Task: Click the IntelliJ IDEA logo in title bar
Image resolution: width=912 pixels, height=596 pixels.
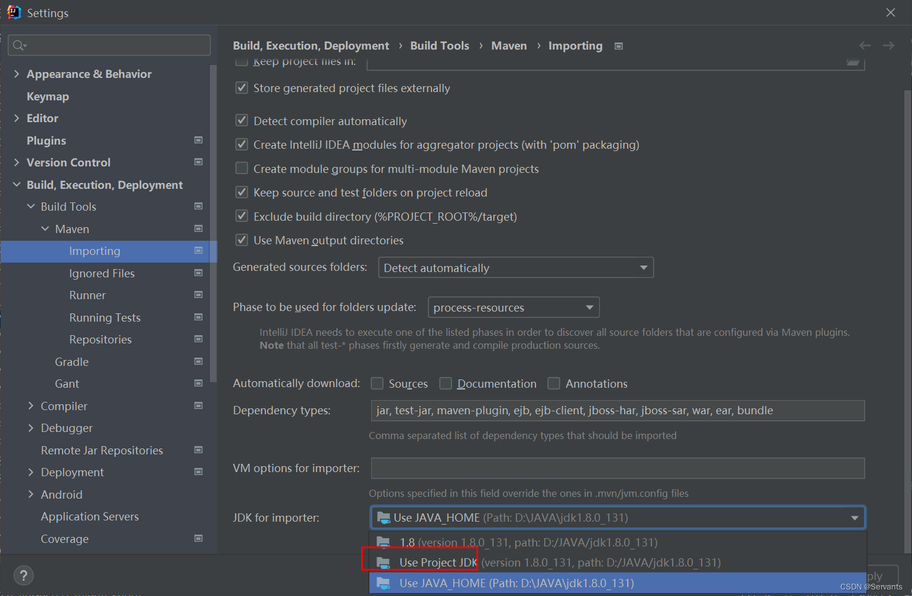Action: pyautogui.click(x=14, y=12)
